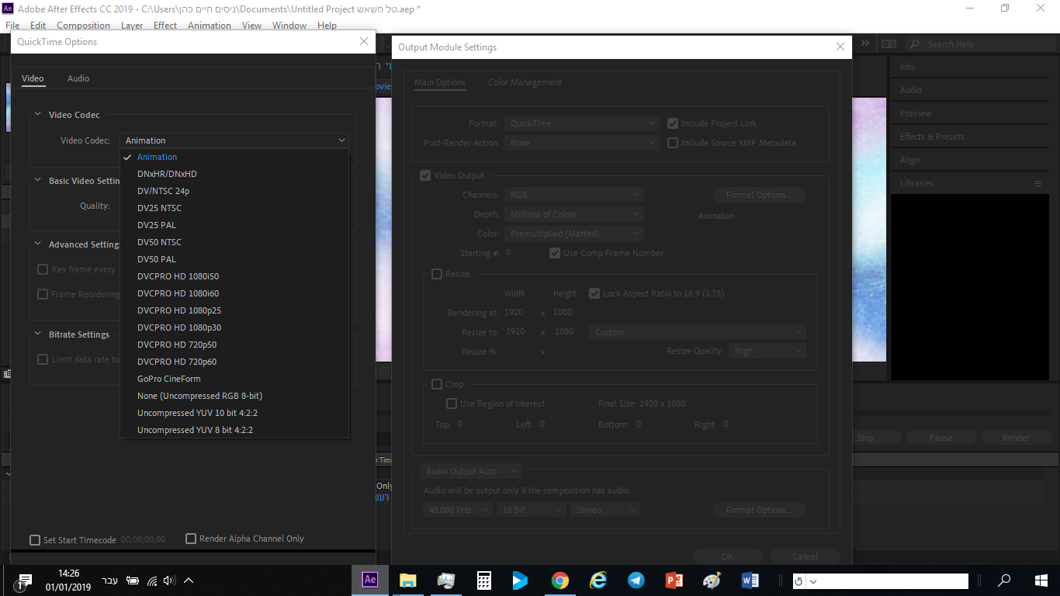Click OK in Output Module Settings
The width and height of the screenshot is (1060, 596).
click(x=727, y=556)
